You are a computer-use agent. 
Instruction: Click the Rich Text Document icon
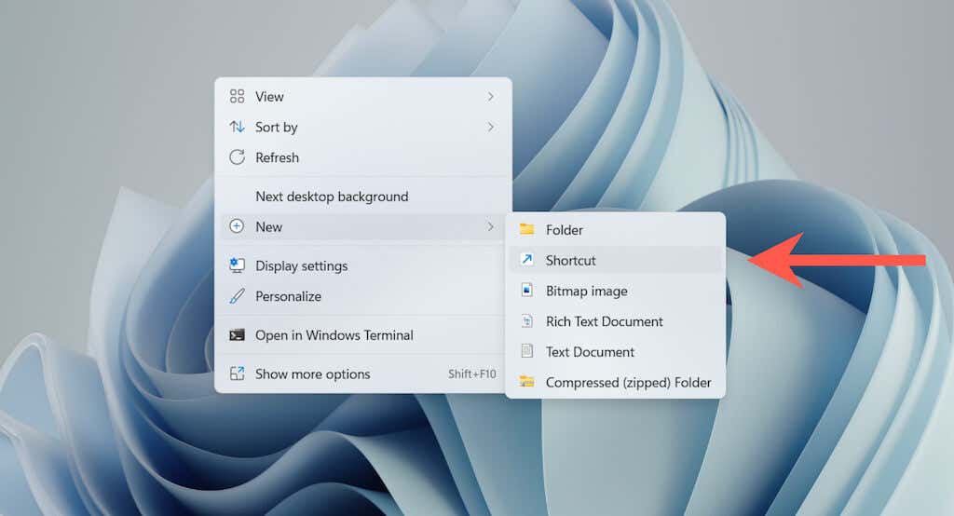(527, 320)
